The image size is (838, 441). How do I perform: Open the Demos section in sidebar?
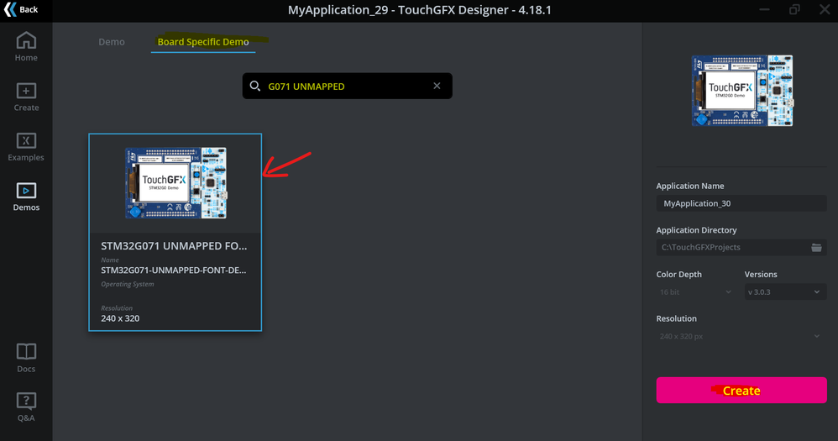[26, 197]
